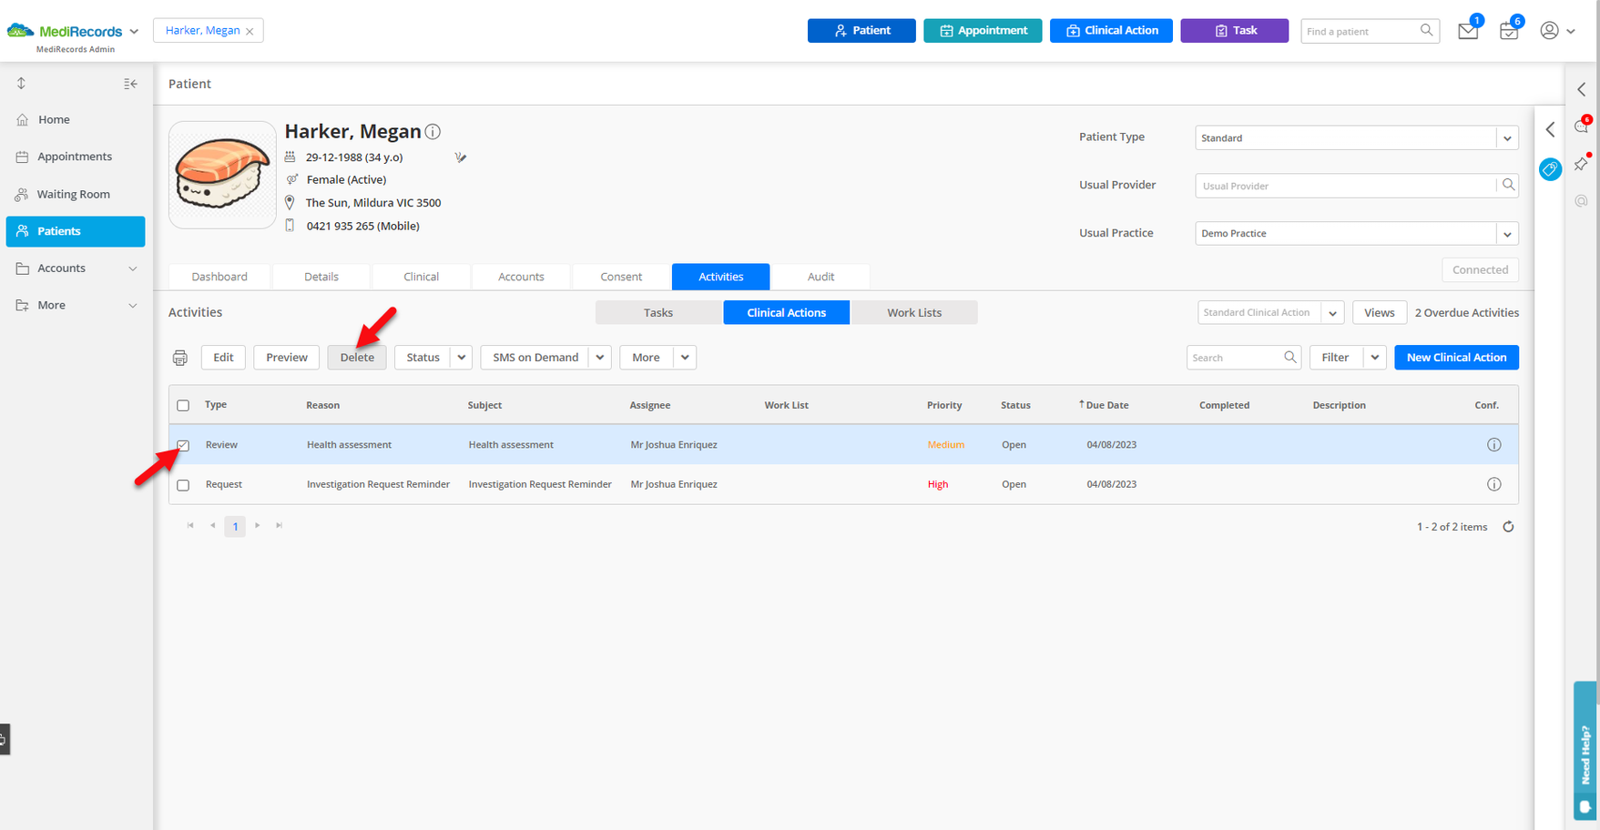1600x830 pixels.
Task: Open Waiting Room in the sidebar
Action: (76, 194)
